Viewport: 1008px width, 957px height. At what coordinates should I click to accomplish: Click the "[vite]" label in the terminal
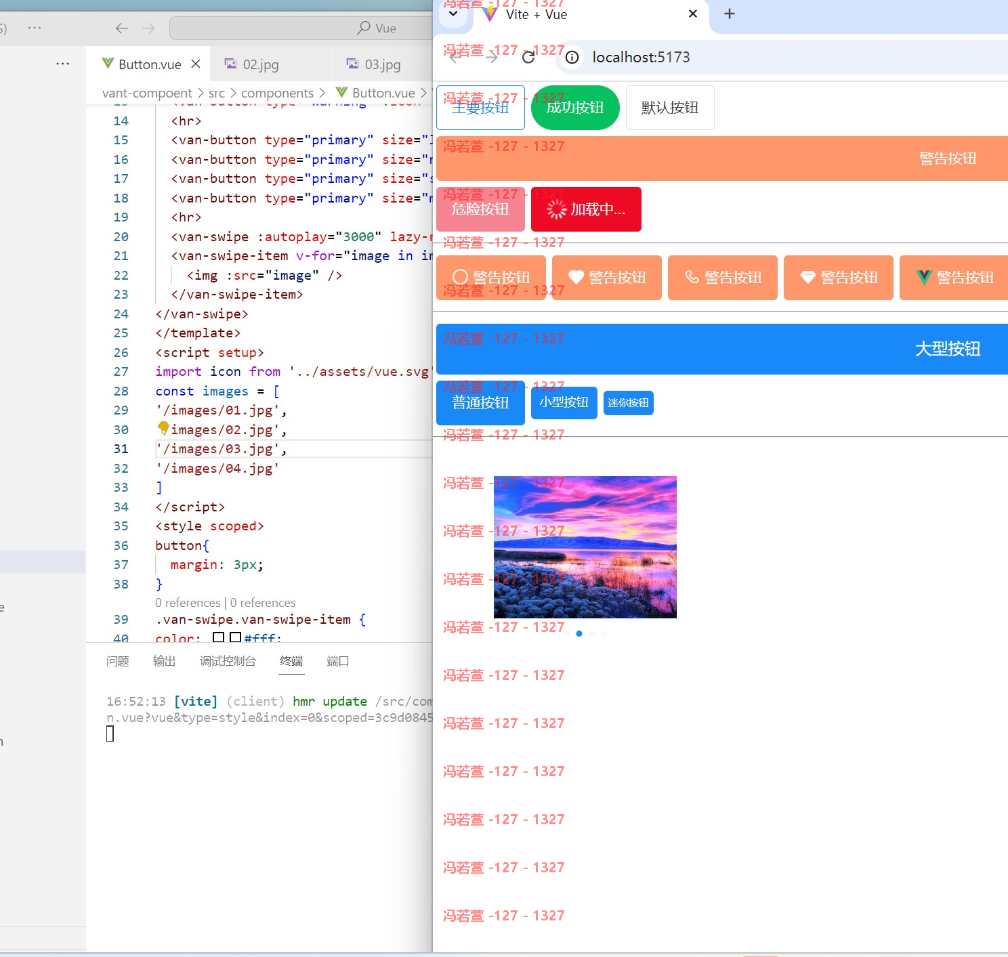pyautogui.click(x=196, y=702)
